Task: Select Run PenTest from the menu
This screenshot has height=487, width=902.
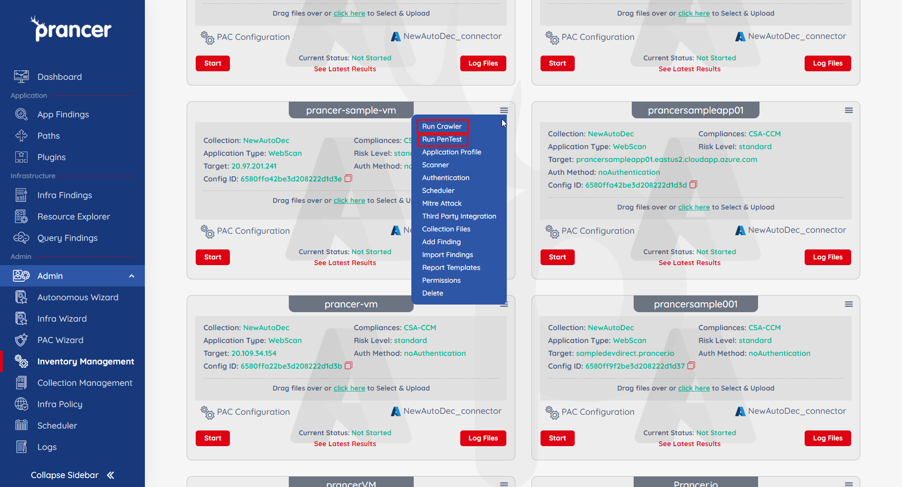Action: coord(442,139)
